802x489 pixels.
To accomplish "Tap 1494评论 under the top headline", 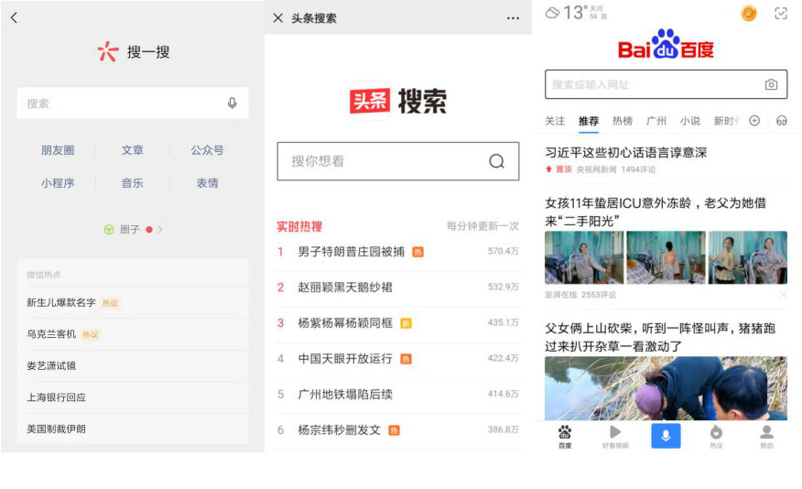I will (x=638, y=169).
